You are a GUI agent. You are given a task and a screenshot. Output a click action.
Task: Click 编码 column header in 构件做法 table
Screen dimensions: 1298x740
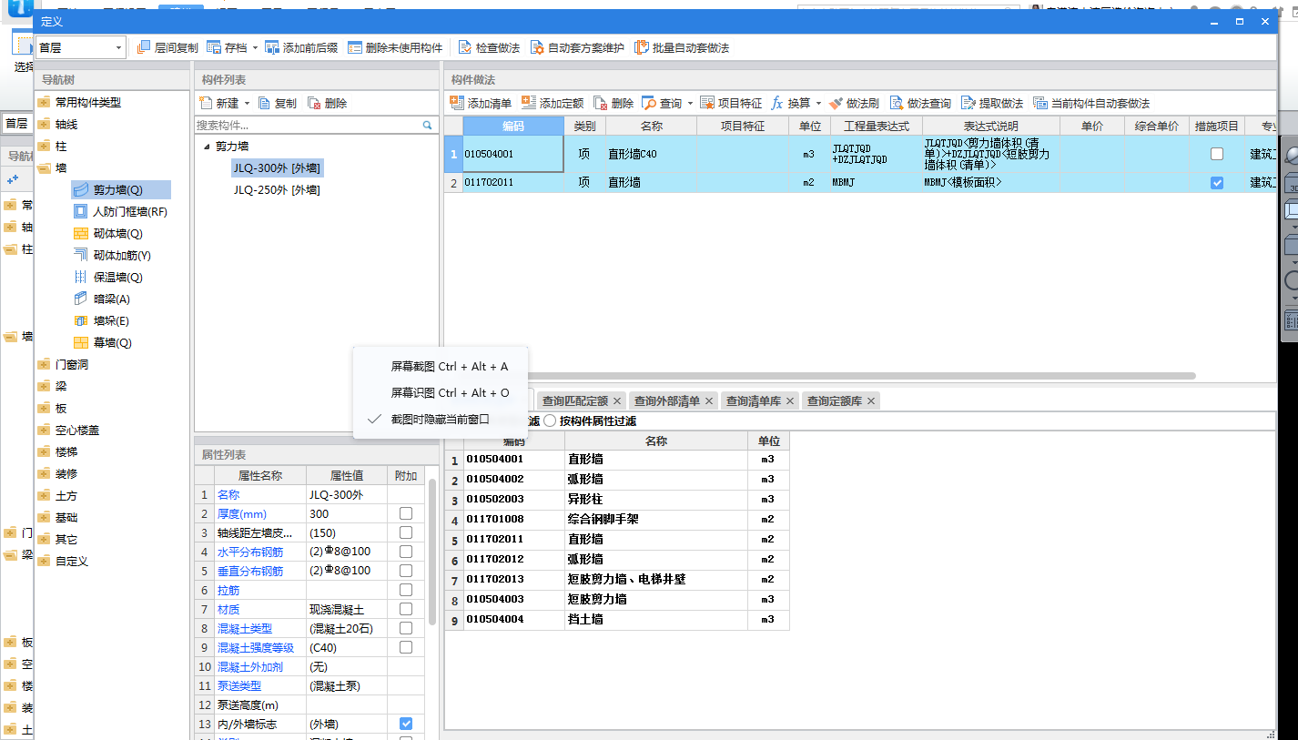click(513, 126)
